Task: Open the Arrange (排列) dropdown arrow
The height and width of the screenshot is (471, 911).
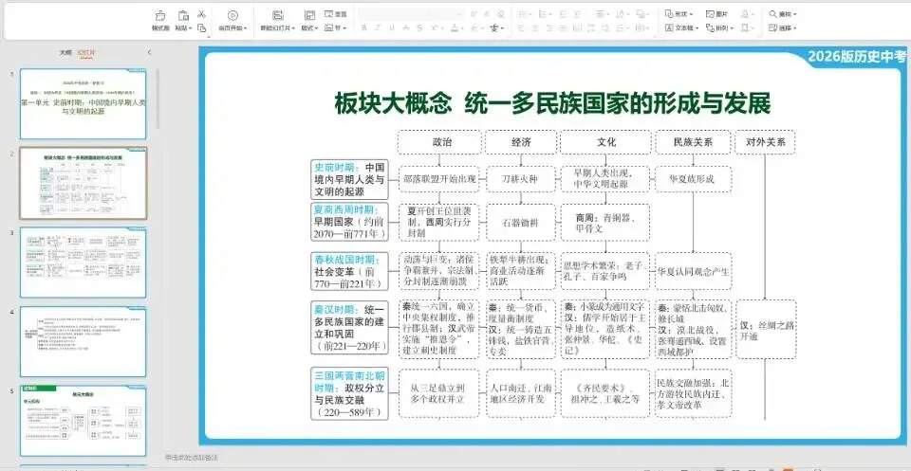Action: (x=732, y=27)
